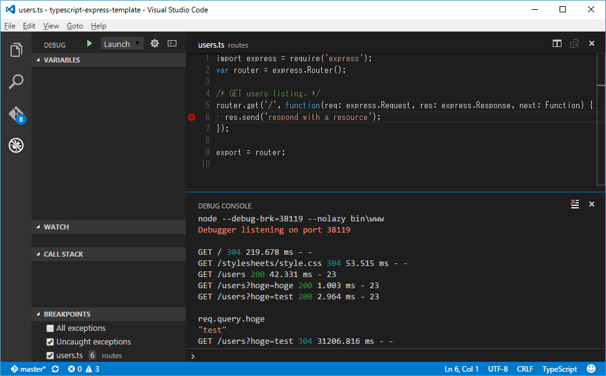Open the Edit menu
This screenshot has width=606, height=376.
[x=29, y=26]
